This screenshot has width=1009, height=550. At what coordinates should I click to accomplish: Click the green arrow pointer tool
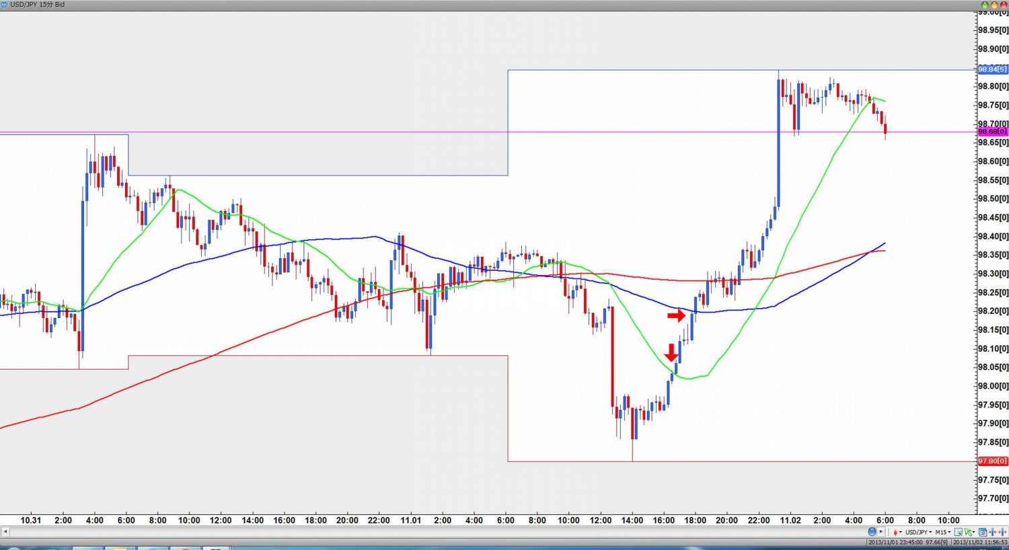969,532
